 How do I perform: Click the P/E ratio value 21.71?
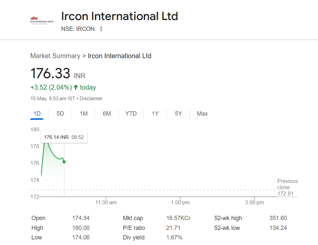point(173,228)
